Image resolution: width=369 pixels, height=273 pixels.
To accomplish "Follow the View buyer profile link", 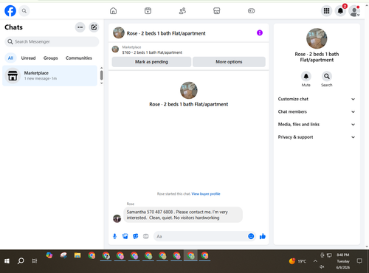I will pos(206,194).
